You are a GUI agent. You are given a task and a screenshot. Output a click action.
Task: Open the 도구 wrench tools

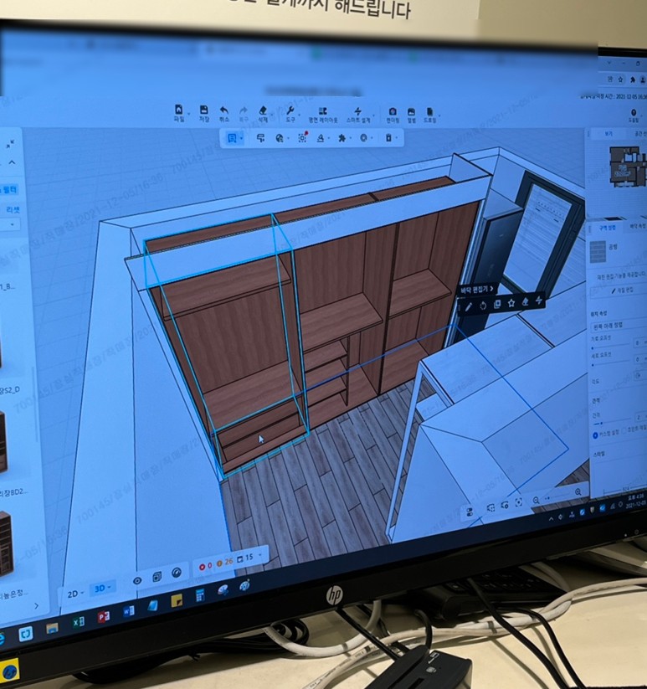click(290, 111)
